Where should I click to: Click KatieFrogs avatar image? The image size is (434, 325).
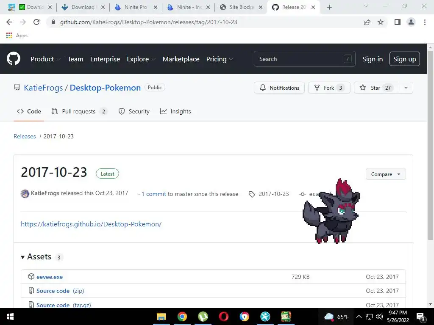(x=25, y=193)
